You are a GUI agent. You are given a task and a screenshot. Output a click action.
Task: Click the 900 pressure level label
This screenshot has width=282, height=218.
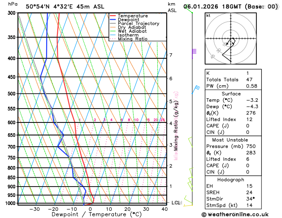click(13, 187)
